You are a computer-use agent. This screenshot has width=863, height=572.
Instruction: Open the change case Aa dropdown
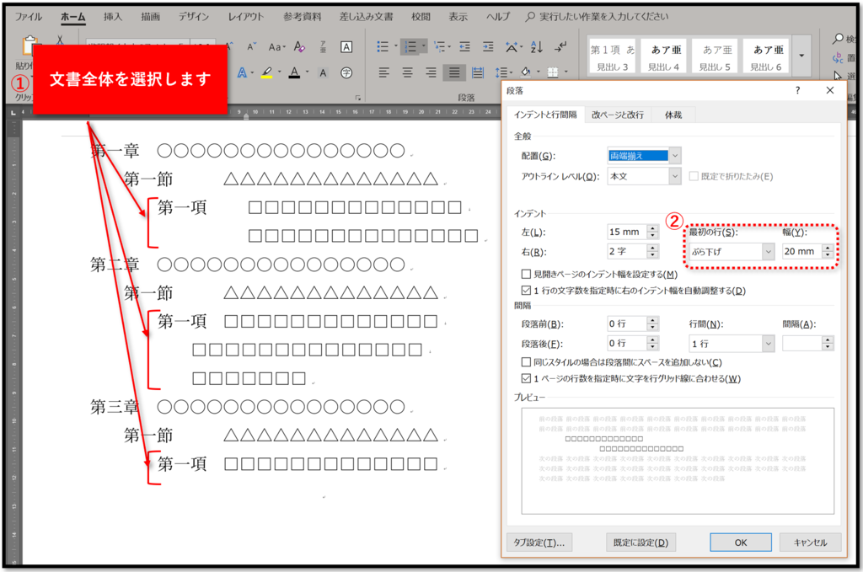click(x=276, y=46)
